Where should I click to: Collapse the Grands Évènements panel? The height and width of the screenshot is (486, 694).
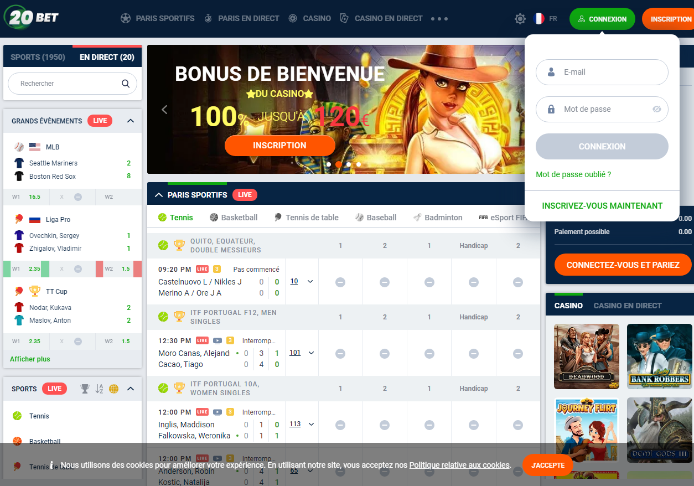pyautogui.click(x=131, y=121)
